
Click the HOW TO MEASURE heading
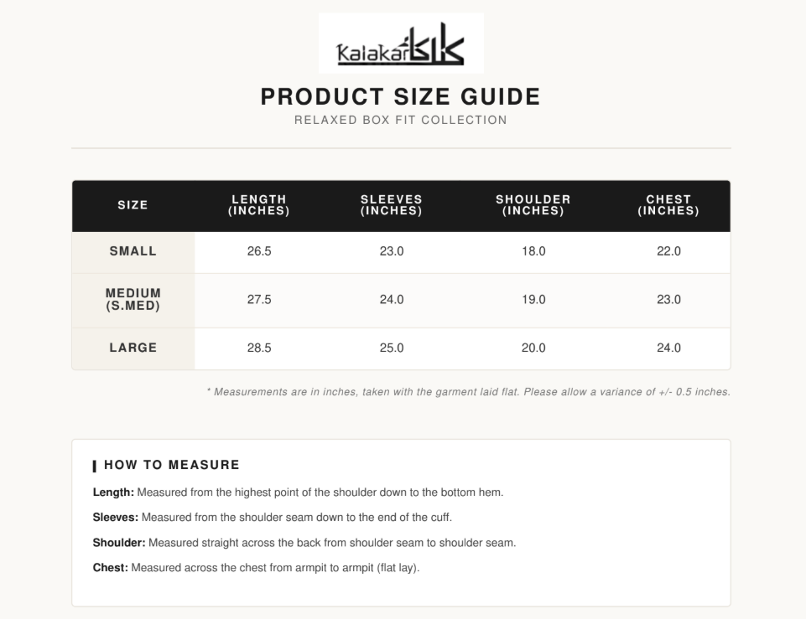[x=172, y=465]
